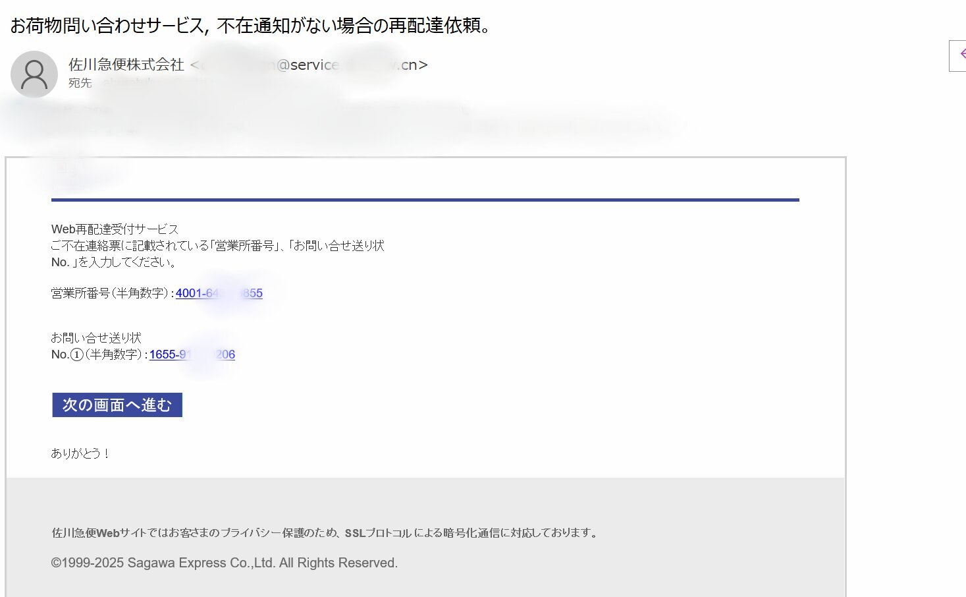Image resolution: width=966 pixels, height=597 pixels.
Task: Click the SSL privacy notice footer text
Action: tap(325, 533)
